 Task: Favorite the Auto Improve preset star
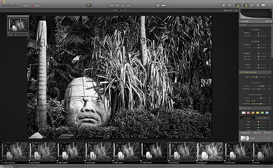(30, 163)
